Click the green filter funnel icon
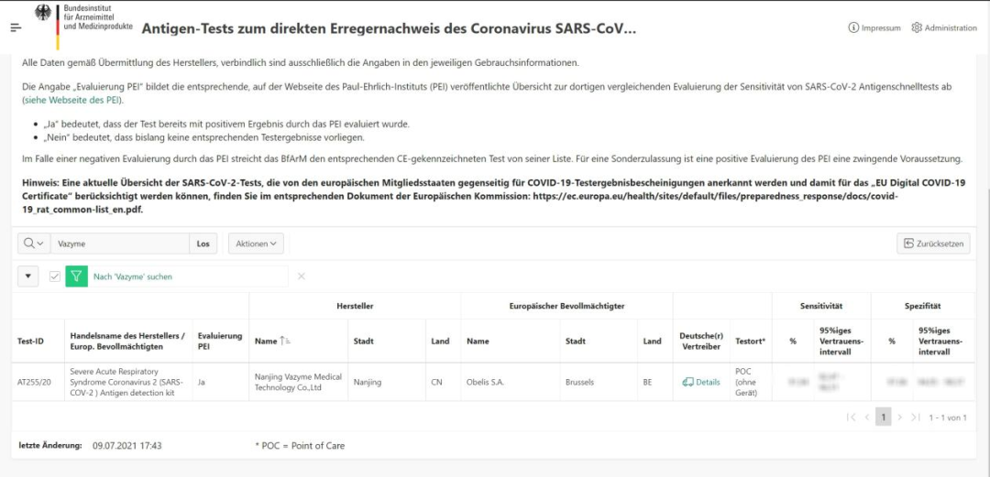 pos(76,276)
